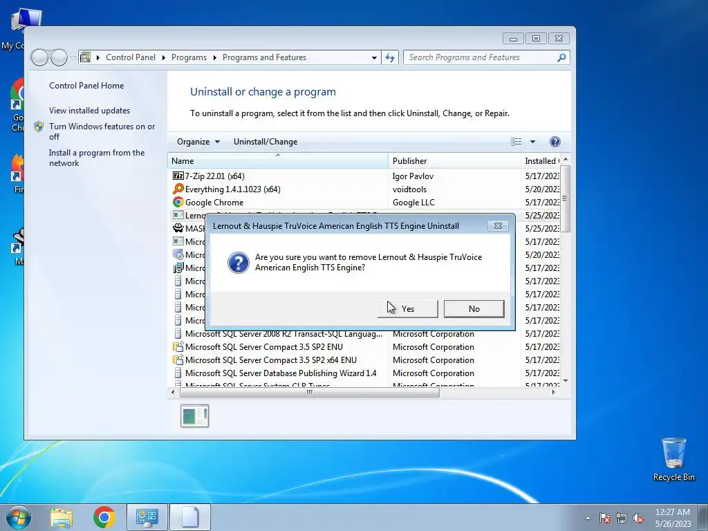Click the Forward navigation button
The image size is (708, 531).
[59, 57]
